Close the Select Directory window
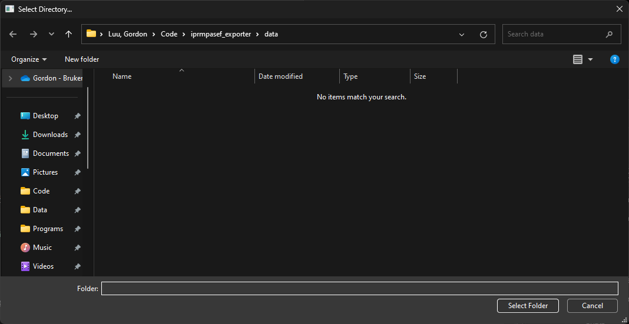This screenshot has height=324, width=629. pyautogui.click(x=620, y=9)
